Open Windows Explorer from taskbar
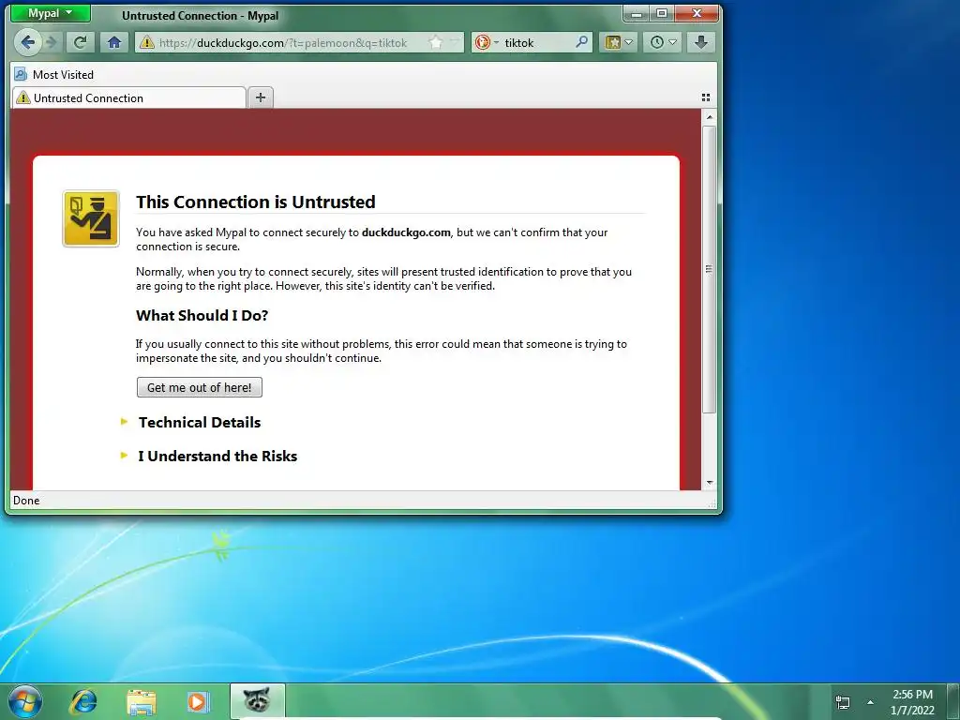This screenshot has width=960, height=720. [141, 702]
